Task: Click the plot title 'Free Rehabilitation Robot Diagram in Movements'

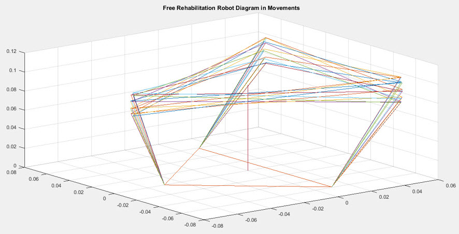Action: [x=231, y=8]
